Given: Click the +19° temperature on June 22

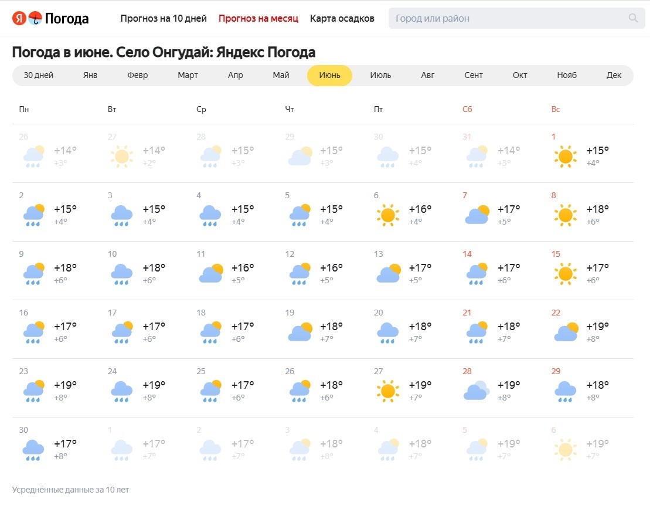Looking at the screenshot, I should 597,327.
